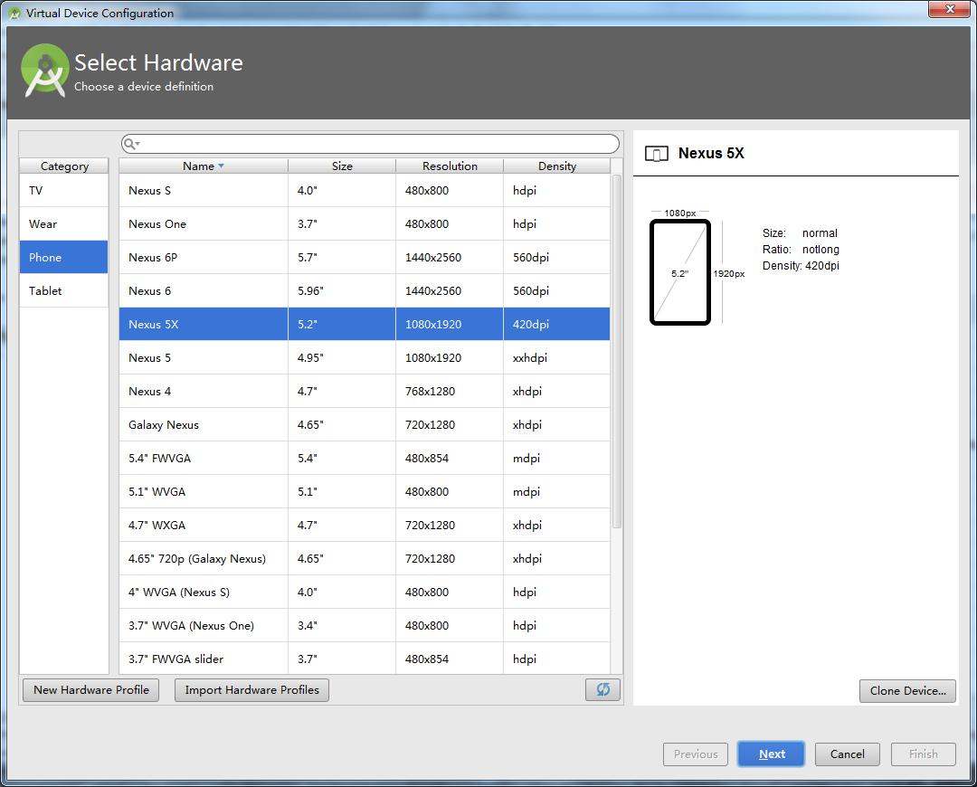Select the 5.4" FWVGA device row
Viewport: 977px width, 787px height.
point(365,458)
